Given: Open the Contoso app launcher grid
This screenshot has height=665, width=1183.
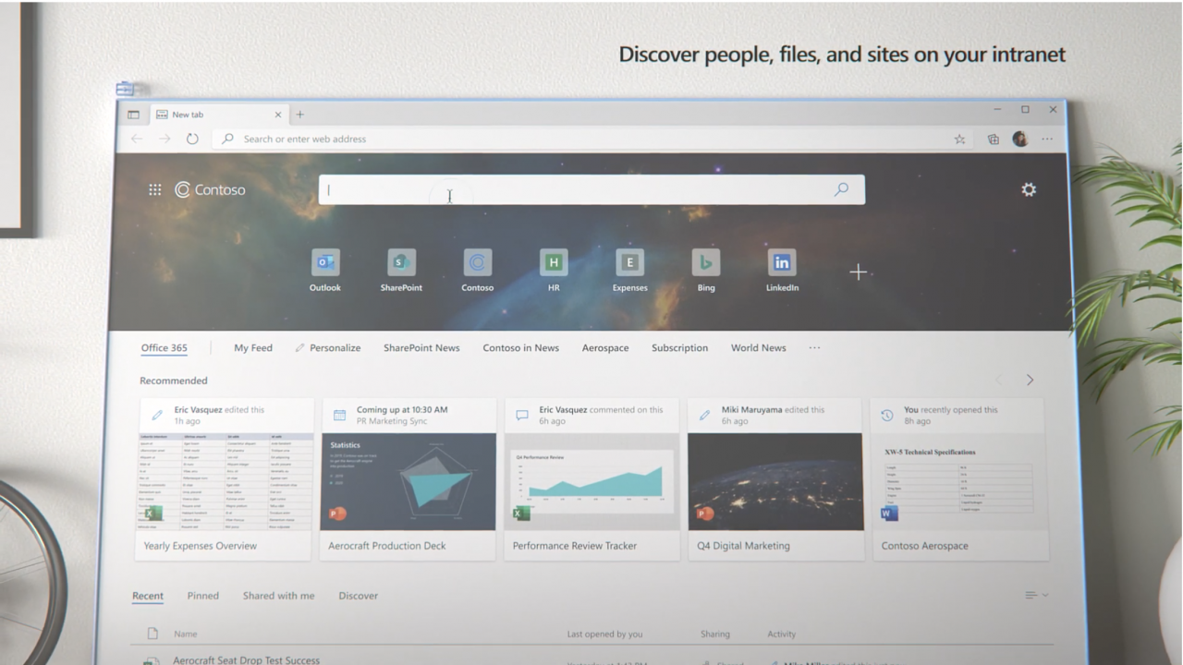Looking at the screenshot, I should pos(154,189).
